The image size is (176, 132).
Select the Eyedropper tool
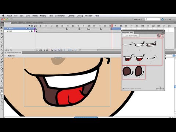pyautogui.click(x=2, y=71)
